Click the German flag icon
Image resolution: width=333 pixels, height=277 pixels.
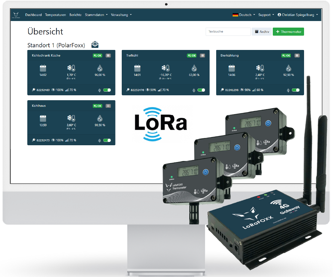point(235,15)
